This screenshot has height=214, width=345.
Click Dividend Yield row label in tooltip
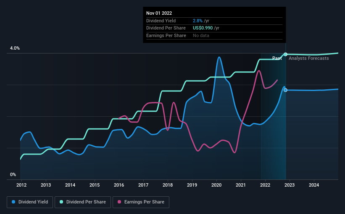pyautogui.click(x=161, y=21)
